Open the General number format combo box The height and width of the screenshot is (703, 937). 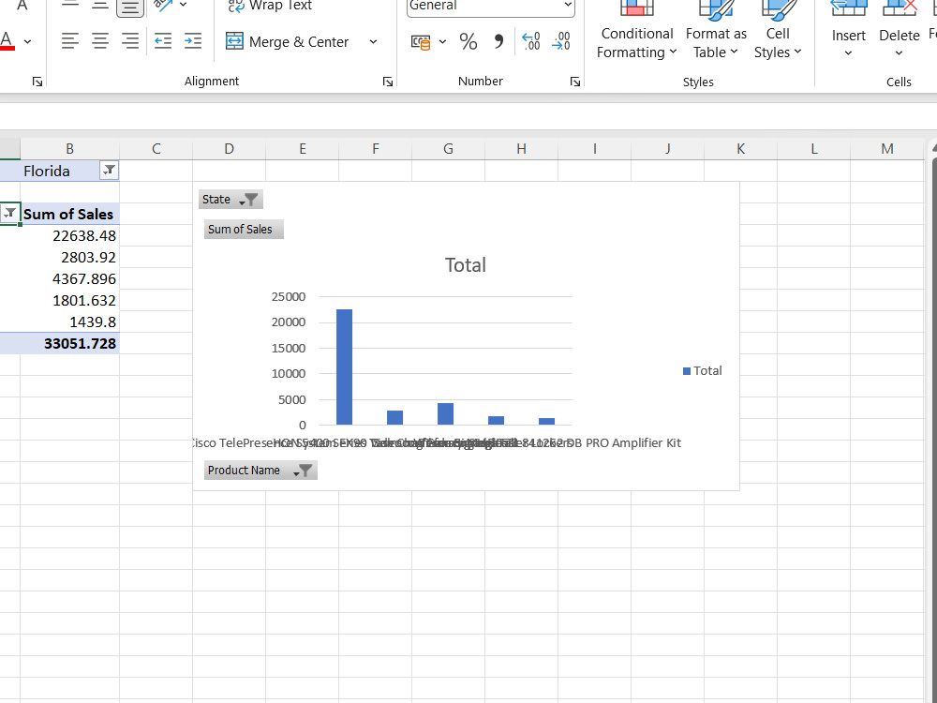coord(491,7)
